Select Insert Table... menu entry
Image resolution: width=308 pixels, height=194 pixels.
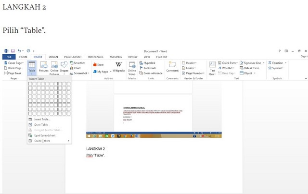(x=42, y=119)
